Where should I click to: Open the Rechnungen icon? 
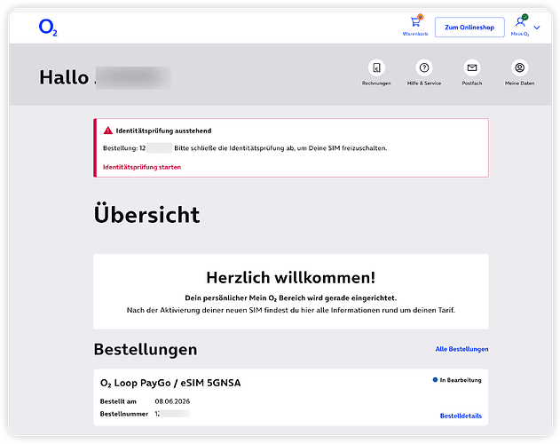coord(376,67)
